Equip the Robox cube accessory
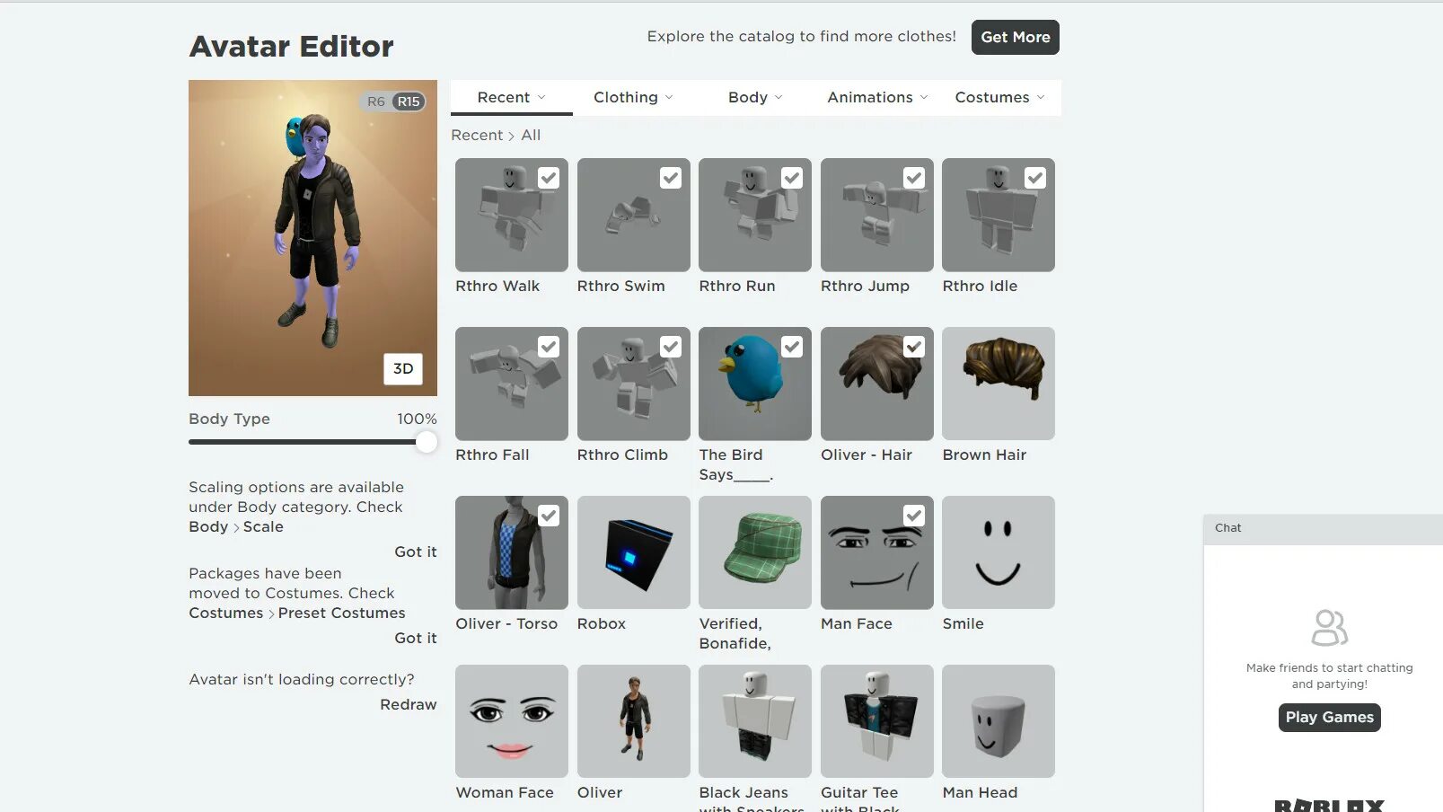 click(634, 552)
